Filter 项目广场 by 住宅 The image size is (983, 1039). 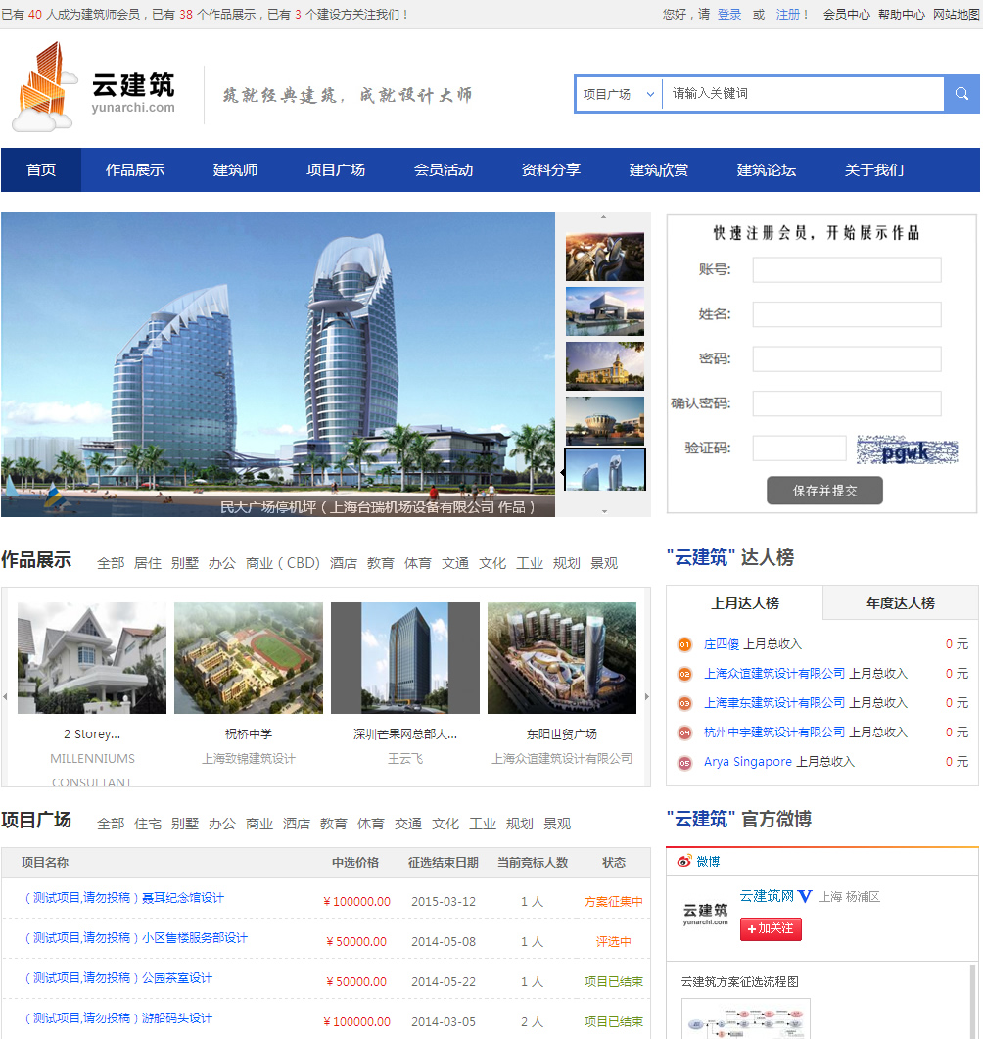click(x=148, y=824)
